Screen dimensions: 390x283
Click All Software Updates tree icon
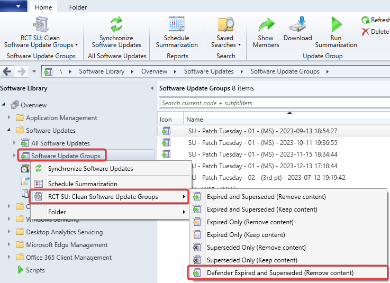coord(25,143)
